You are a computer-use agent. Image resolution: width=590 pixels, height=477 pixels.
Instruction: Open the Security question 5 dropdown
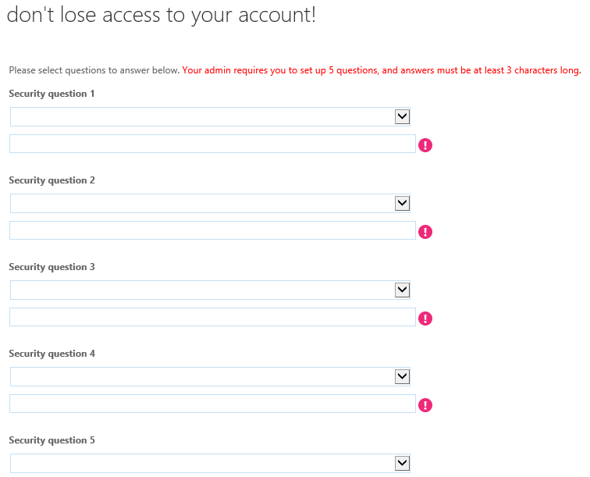(x=210, y=463)
